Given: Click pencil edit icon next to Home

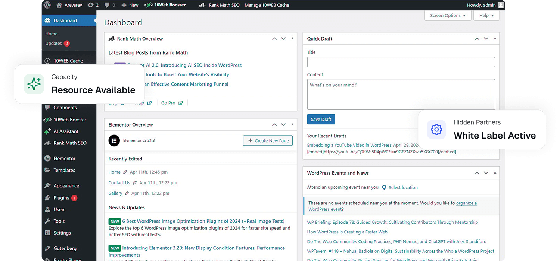Looking at the screenshot, I should coord(125,172).
